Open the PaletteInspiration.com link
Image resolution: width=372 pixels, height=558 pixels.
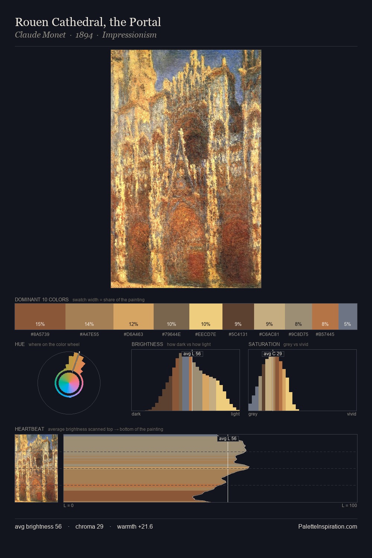(x=328, y=527)
